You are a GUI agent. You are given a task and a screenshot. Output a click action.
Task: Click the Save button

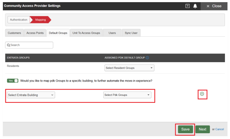(x=185, y=129)
